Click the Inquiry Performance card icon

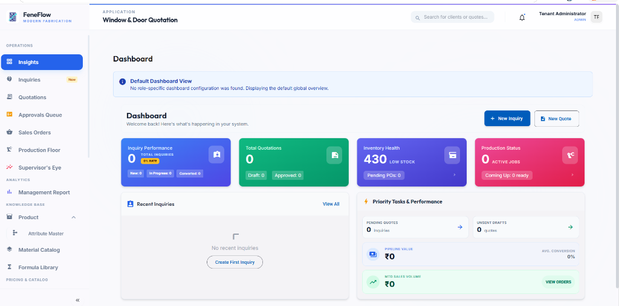(x=216, y=155)
